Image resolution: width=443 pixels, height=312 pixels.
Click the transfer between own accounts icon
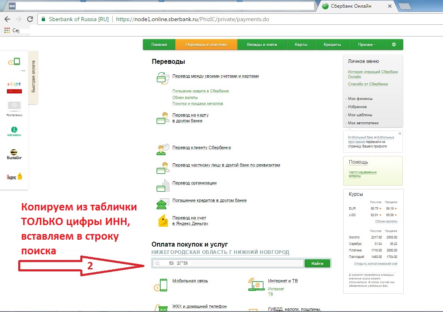[x=163, y=78]
